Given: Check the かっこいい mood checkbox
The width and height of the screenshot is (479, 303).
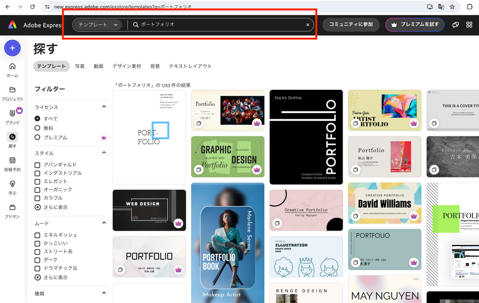Looking at the screenshot, I should click(37, 244).
